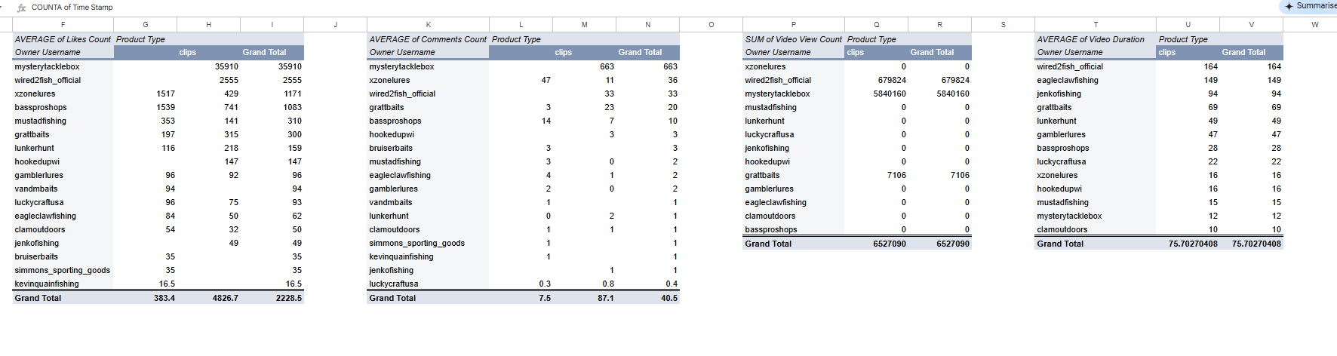Image resolution: width=1337 pixels, height=356 pixels.
Task: Select column F header
Action: click(x=63, y=24)
